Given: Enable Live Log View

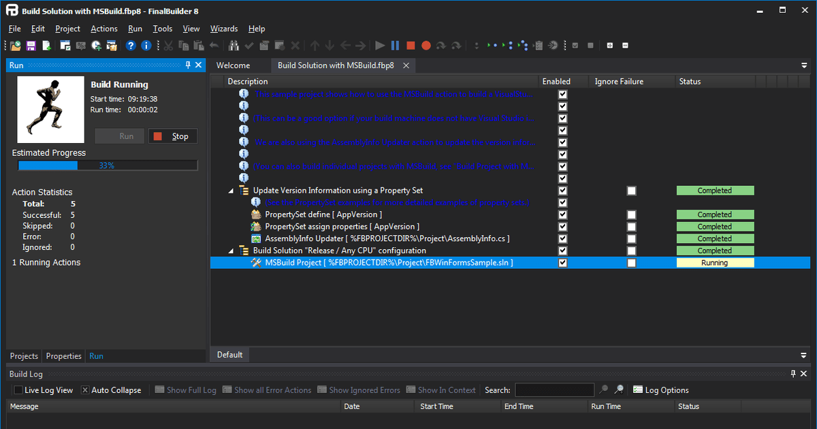Looking at the screenshot, I should 18,390.
